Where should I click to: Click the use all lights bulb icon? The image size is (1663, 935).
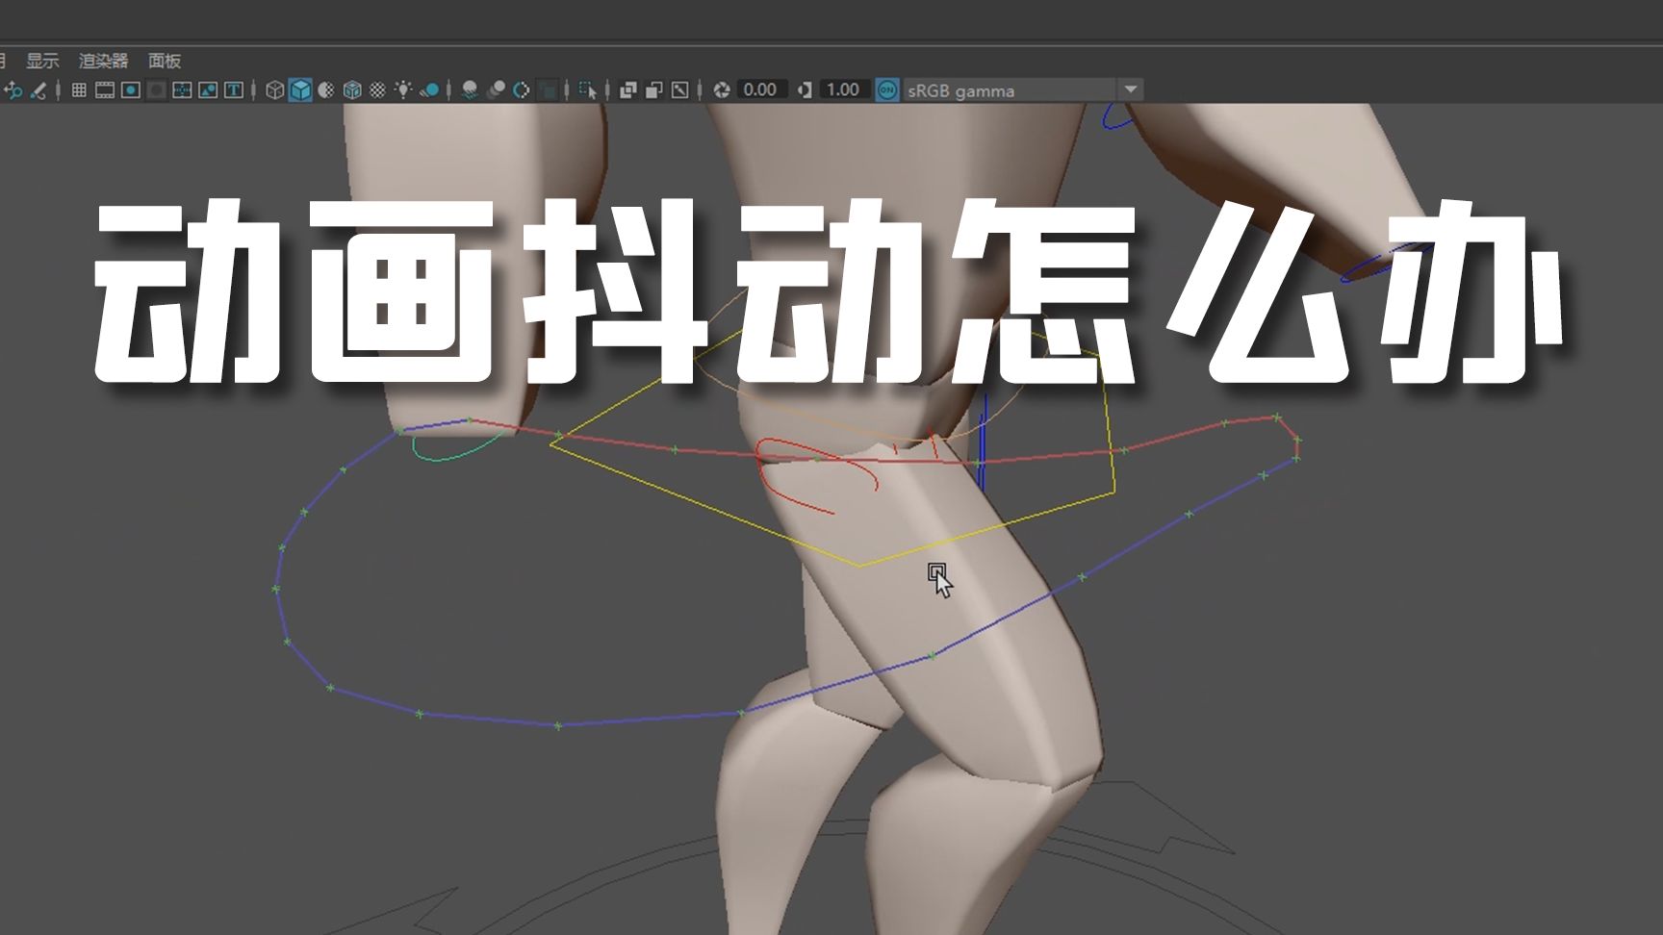[x=403, y=90]
